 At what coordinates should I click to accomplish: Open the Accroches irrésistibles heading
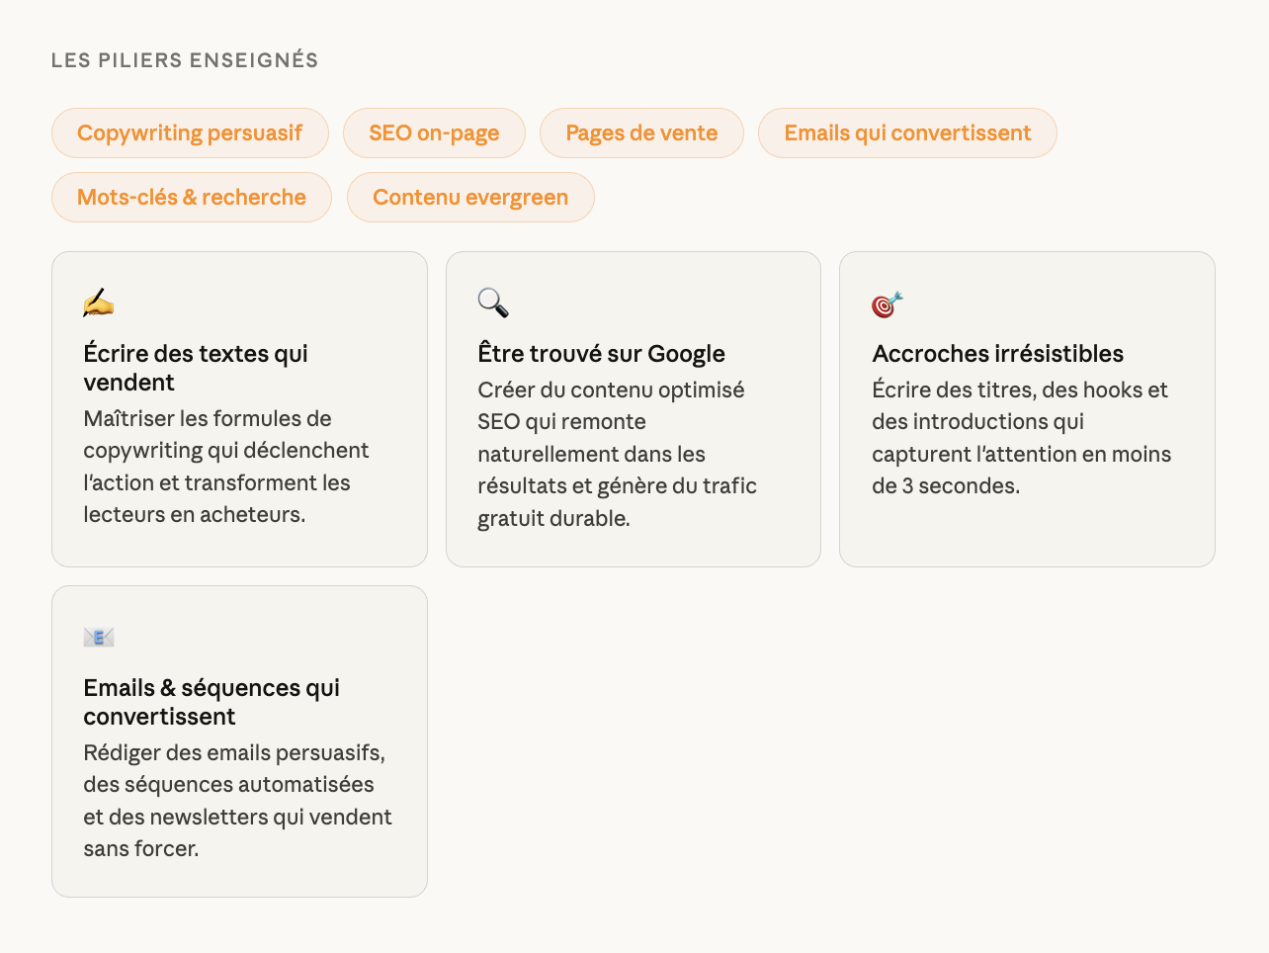(997, 354)
